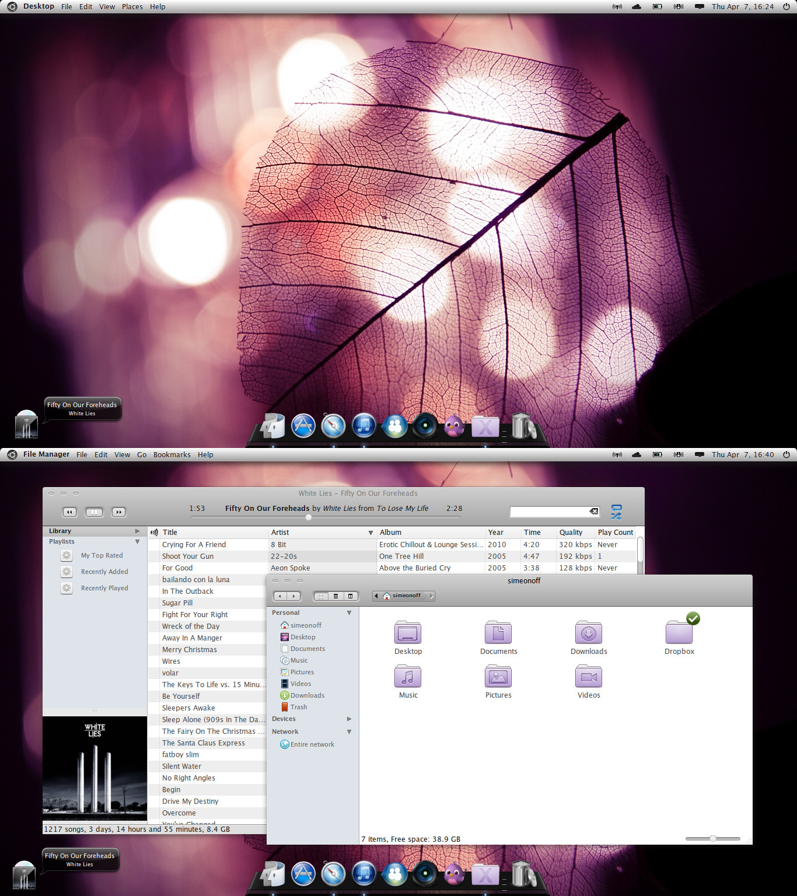Select Desktop in the Personal sidebar list
Screen dimensions: 797x896
(298, 637)
